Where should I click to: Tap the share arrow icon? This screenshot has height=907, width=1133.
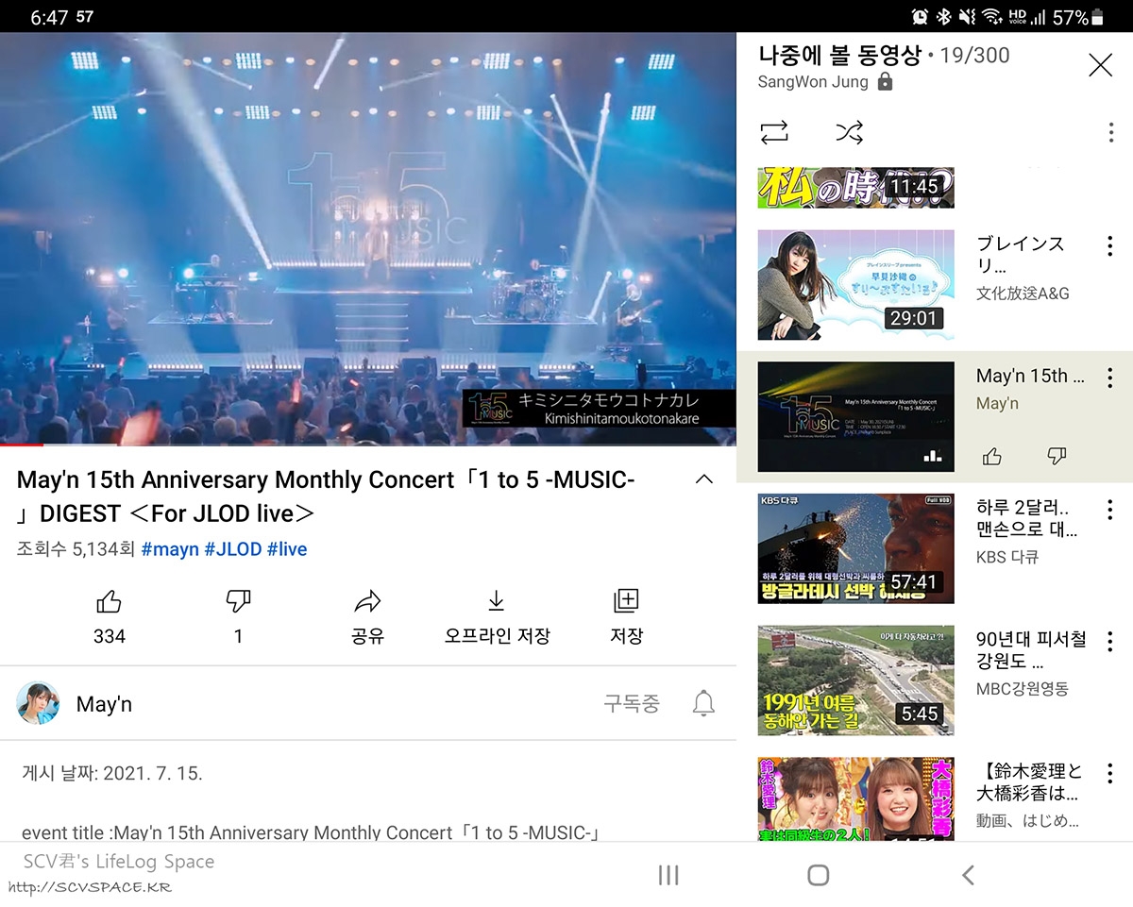coord(367,601)
